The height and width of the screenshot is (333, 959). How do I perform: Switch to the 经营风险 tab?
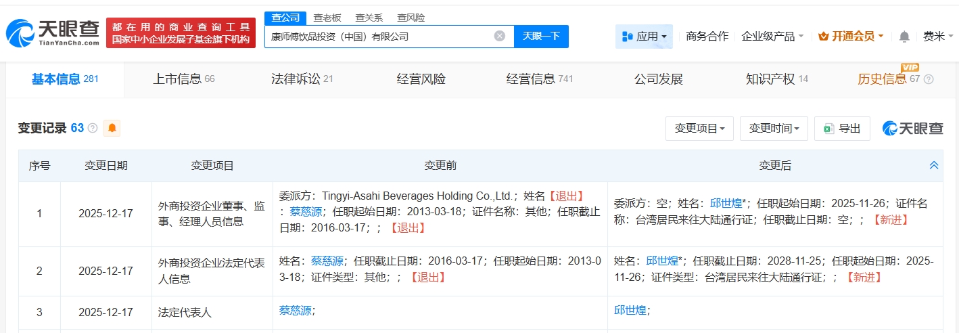coord(421,79)
